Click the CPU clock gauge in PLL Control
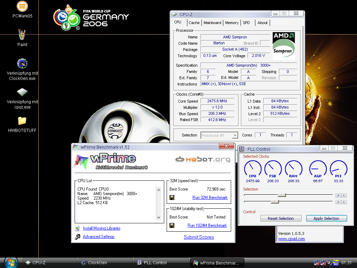357x268 pixels. [253, 169]
